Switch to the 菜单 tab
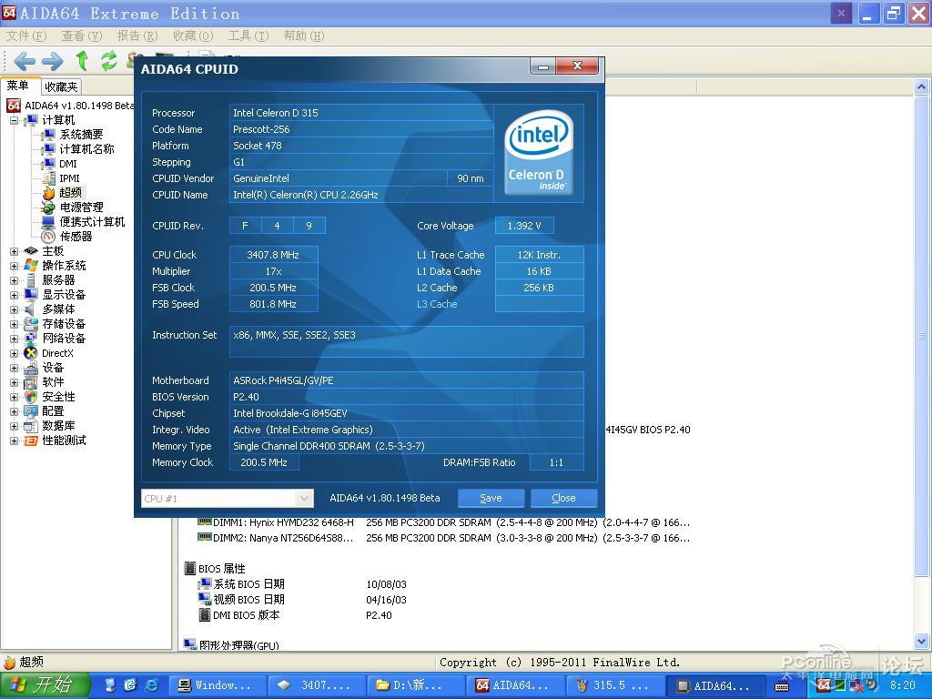The width and height of the screenshot is (932, 699). tap(19, 86)
